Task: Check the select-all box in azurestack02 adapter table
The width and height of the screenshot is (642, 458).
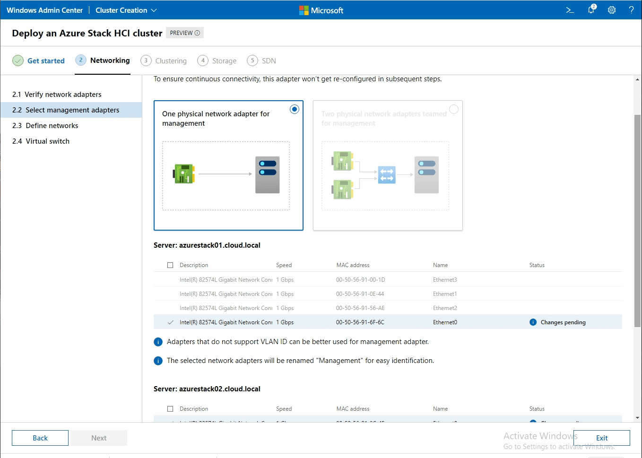Action: 170,408
